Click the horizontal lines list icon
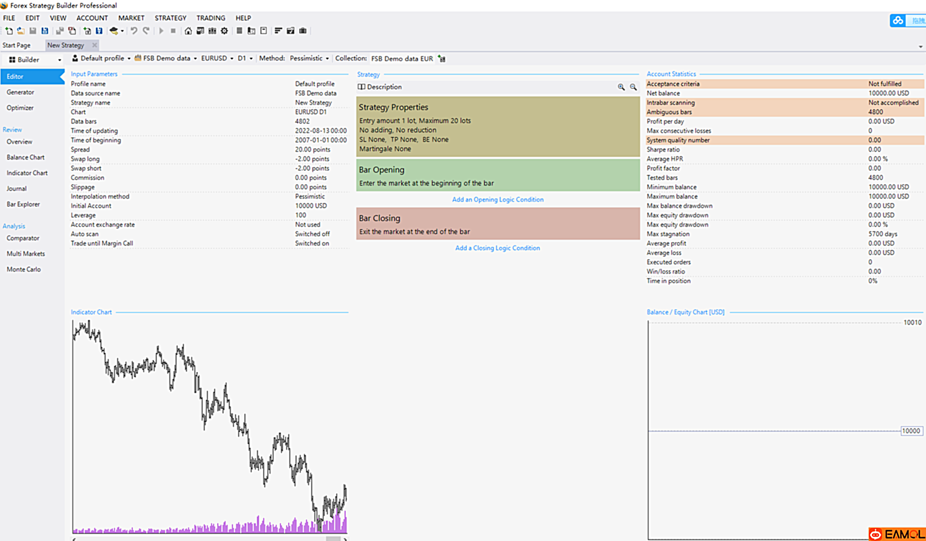 (239, 31)
